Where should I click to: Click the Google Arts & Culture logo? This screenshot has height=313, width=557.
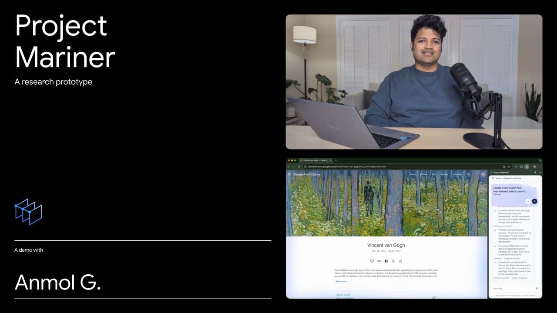(307, 174)
